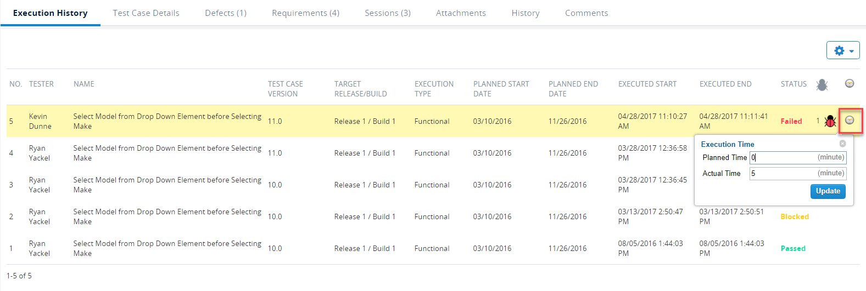Click version 11.0 in row 4

[275, 153]
